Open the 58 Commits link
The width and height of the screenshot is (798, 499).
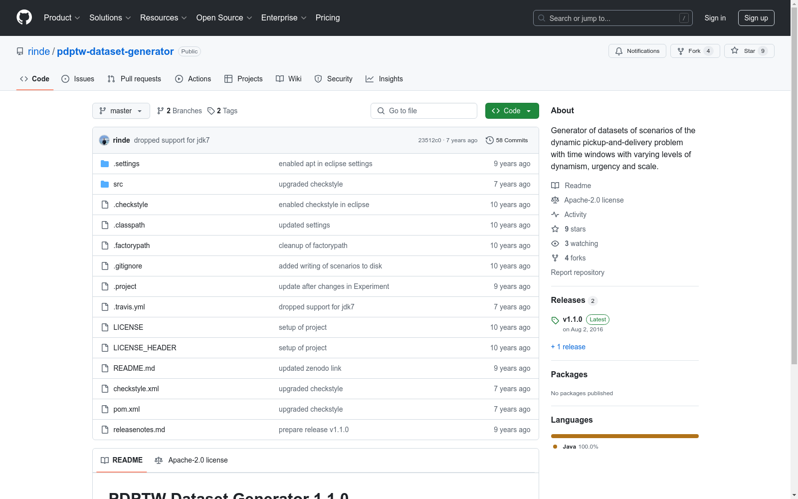507,140
